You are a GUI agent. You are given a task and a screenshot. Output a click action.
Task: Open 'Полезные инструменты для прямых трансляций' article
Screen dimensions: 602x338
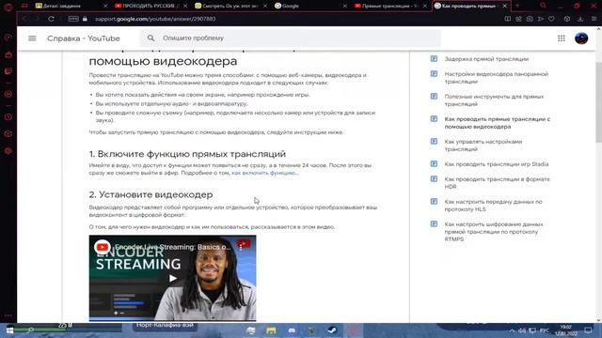(x=494, y=100)
